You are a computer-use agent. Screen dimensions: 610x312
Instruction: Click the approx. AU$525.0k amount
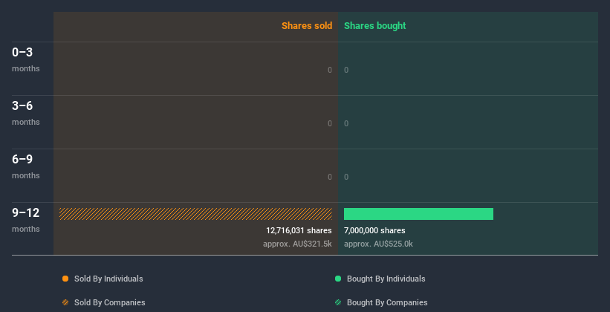[x=378, y=244]
